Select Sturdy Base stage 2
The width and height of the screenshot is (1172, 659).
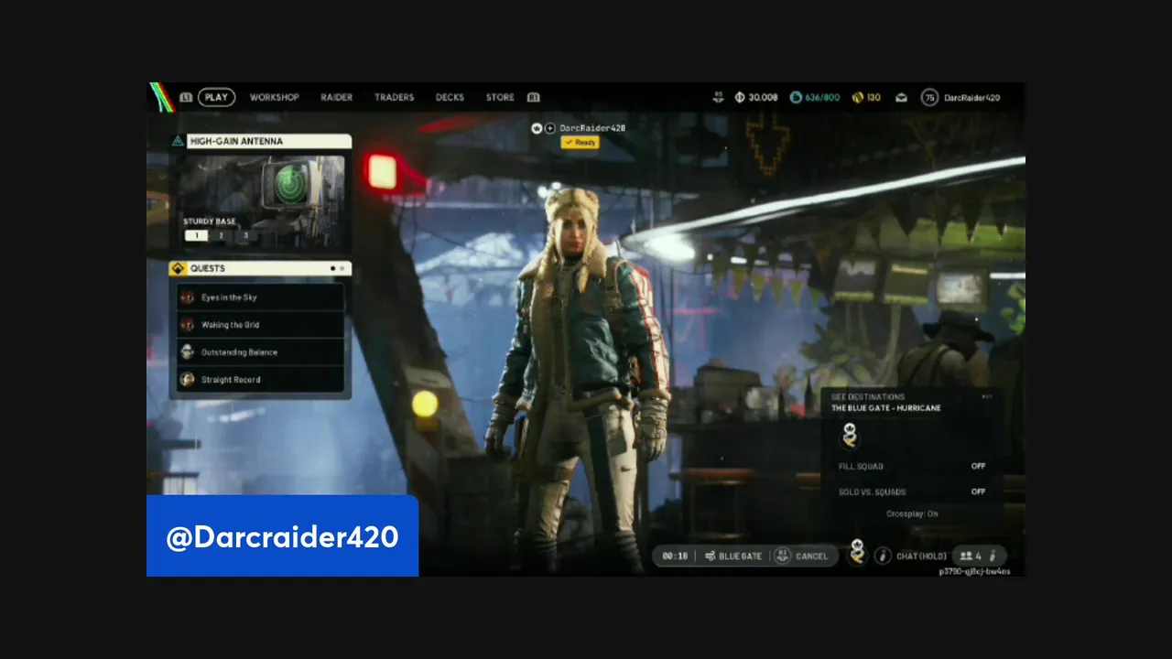pyautogui.click(x=221, y=236)
